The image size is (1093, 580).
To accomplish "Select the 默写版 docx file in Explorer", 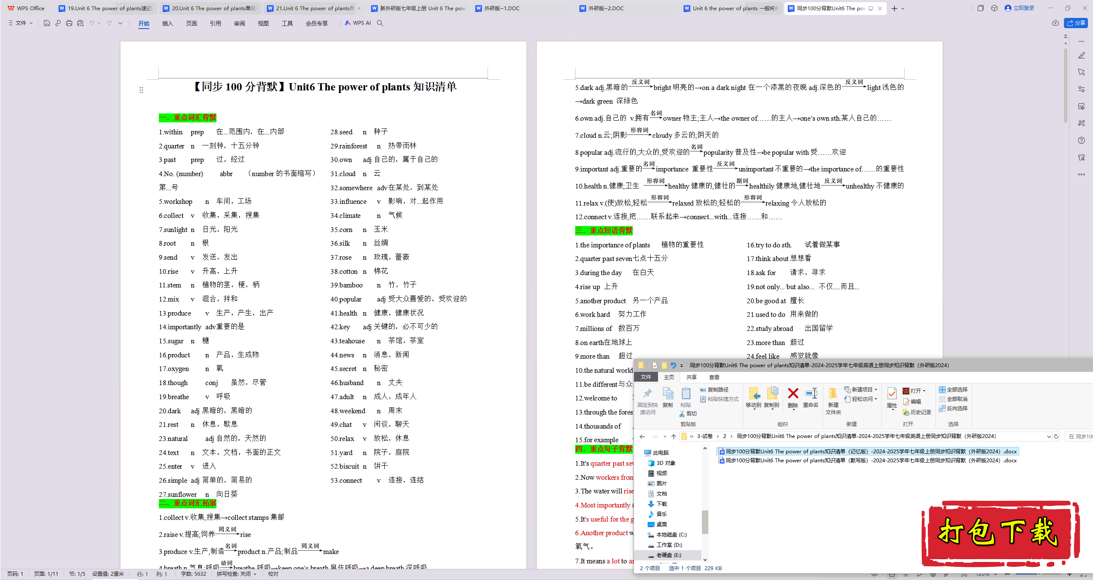I will [x=868, y=461].
